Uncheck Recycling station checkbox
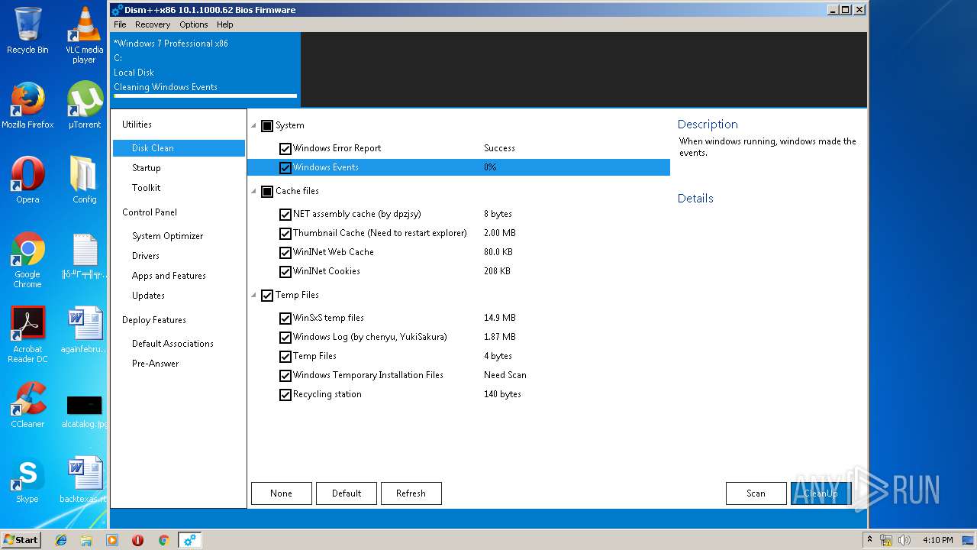The image size is (977, 550). (285, 395)
